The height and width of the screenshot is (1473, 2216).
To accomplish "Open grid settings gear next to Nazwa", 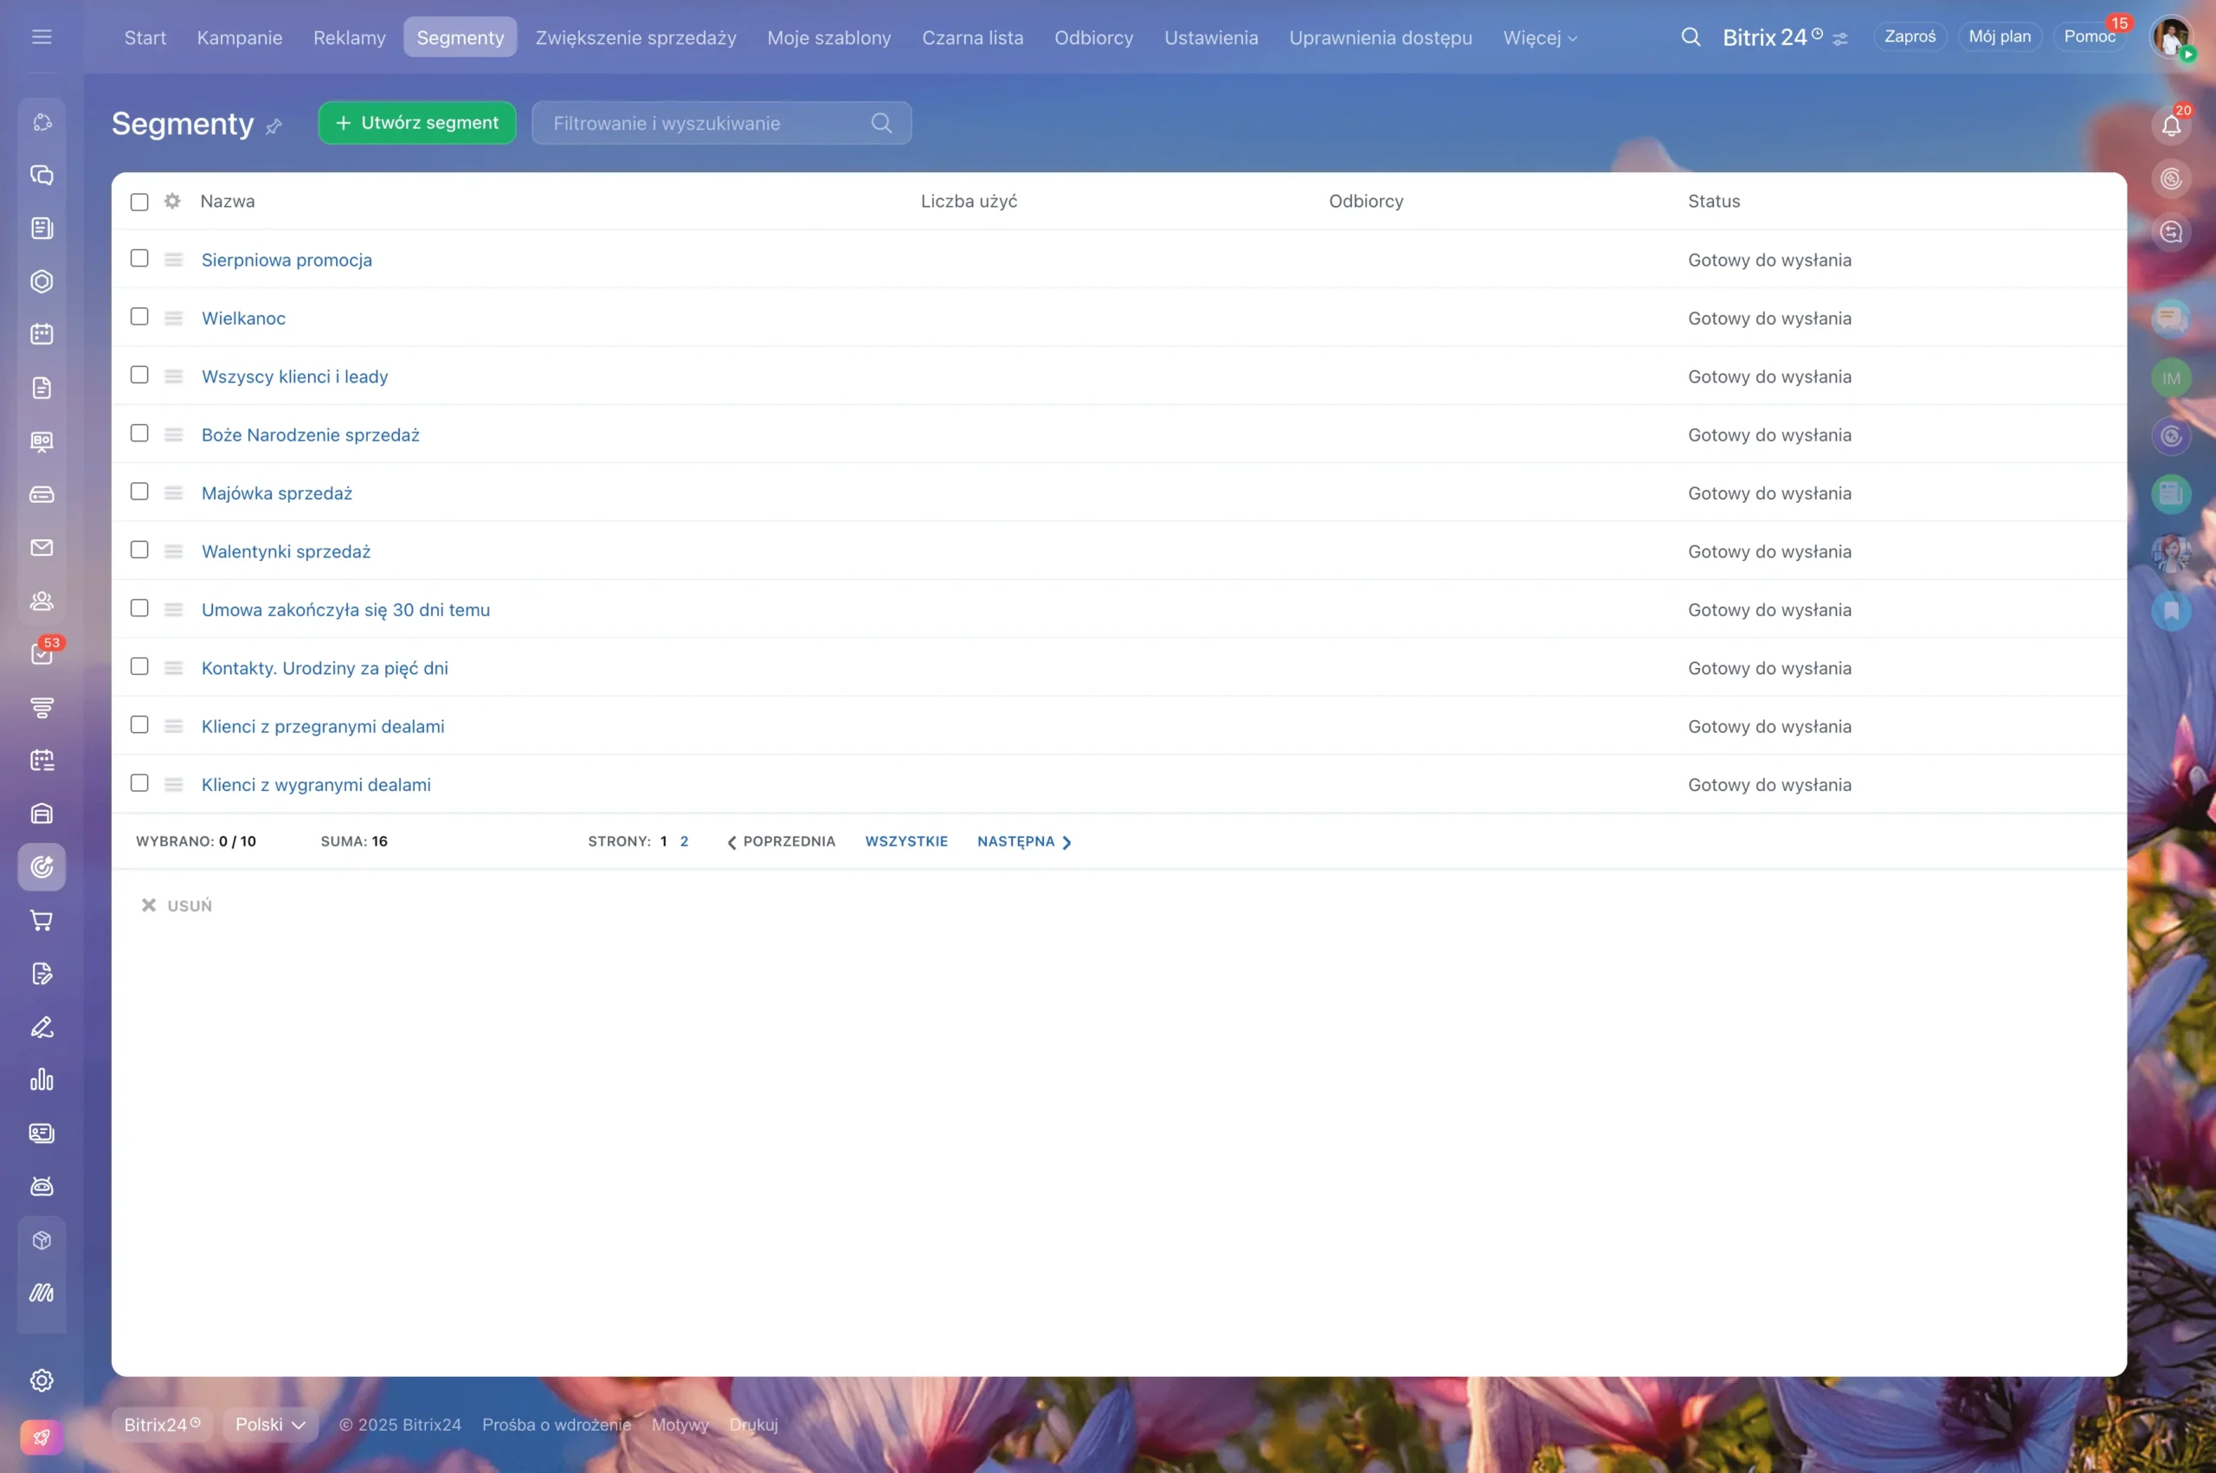I will pyautogui.click(x=172, y=201).
